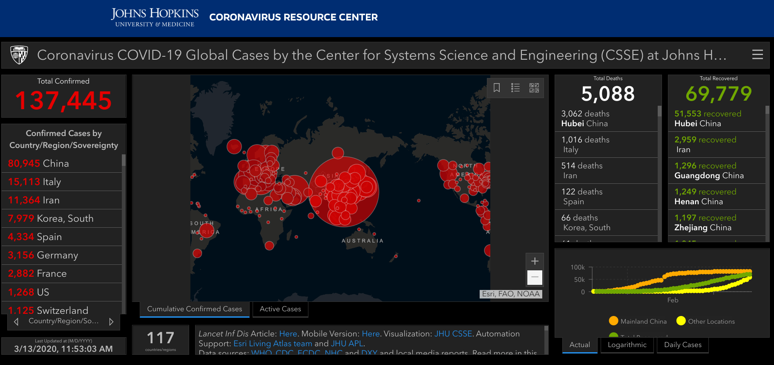Image resolution: width=774 pixels, height=365 pixels.
Task: Open the map legend list icon
Action: coord(515,88)
